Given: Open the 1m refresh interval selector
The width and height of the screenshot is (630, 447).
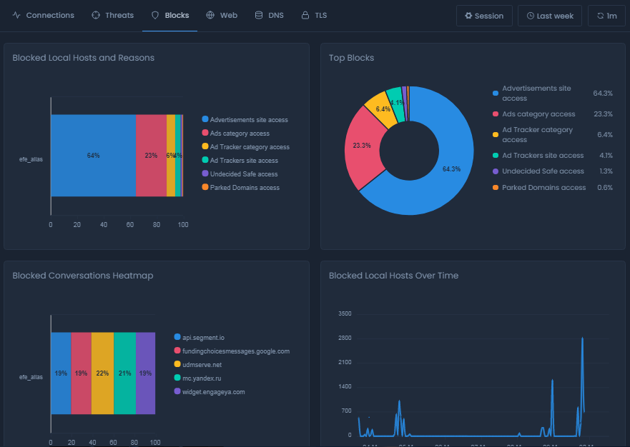Looking at the screenshot, I should 606,15.
